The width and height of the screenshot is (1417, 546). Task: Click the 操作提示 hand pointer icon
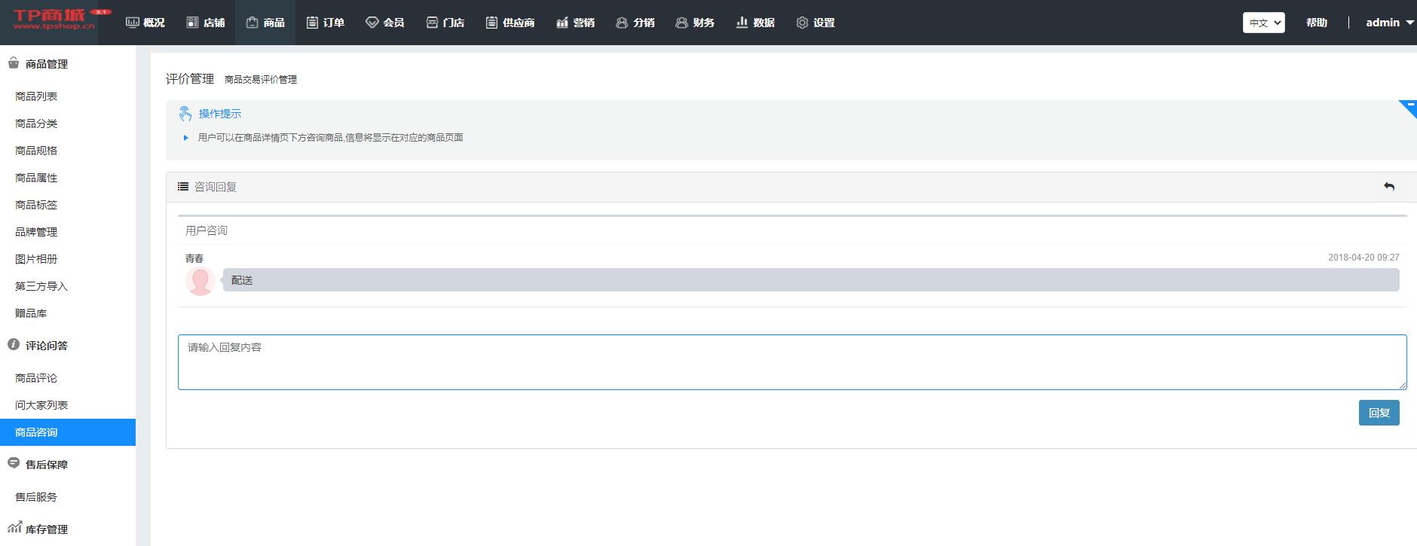click(185, 114)
